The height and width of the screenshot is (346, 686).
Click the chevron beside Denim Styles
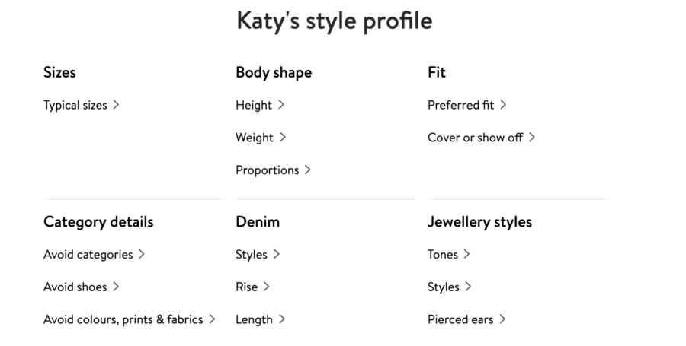click(x=276, y=254)
